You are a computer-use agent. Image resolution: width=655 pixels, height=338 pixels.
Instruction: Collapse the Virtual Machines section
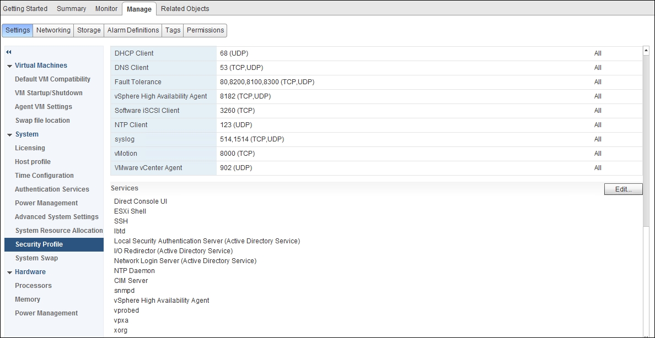point(9,66)
